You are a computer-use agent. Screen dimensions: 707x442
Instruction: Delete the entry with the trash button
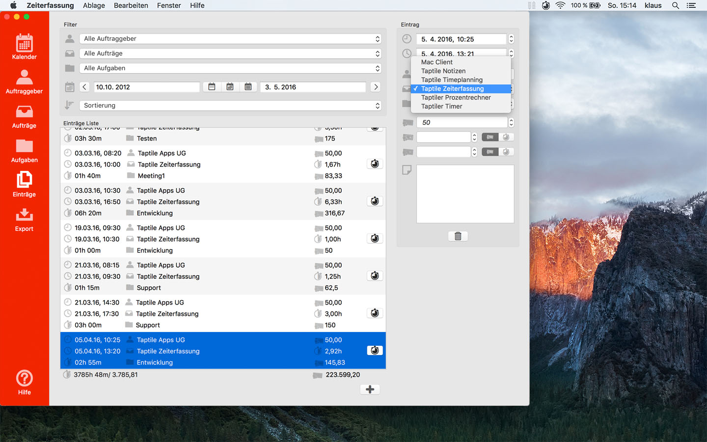458,236
